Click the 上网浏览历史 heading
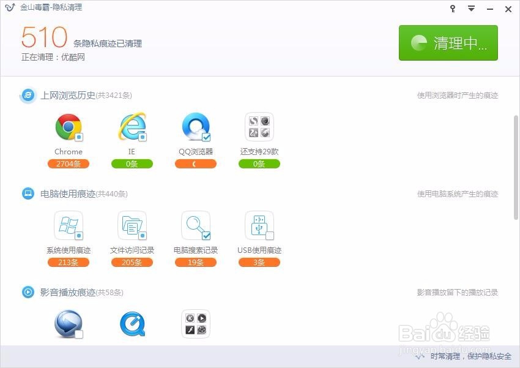Image resolution: width=520 pixels, height=368 pixels. tap(68, 96)
